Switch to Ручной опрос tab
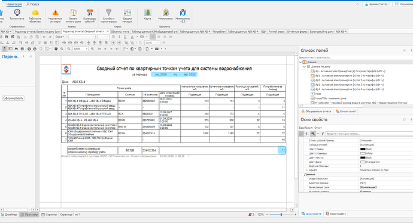 pyautogui.click(x=277, y=32)
